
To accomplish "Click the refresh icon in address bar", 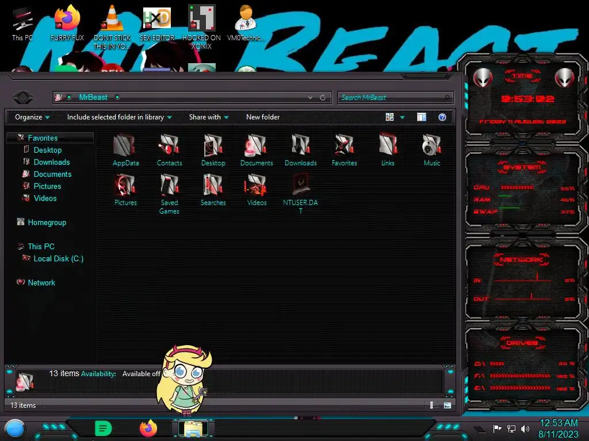I will pyautogui.click(x=323, y=98).
